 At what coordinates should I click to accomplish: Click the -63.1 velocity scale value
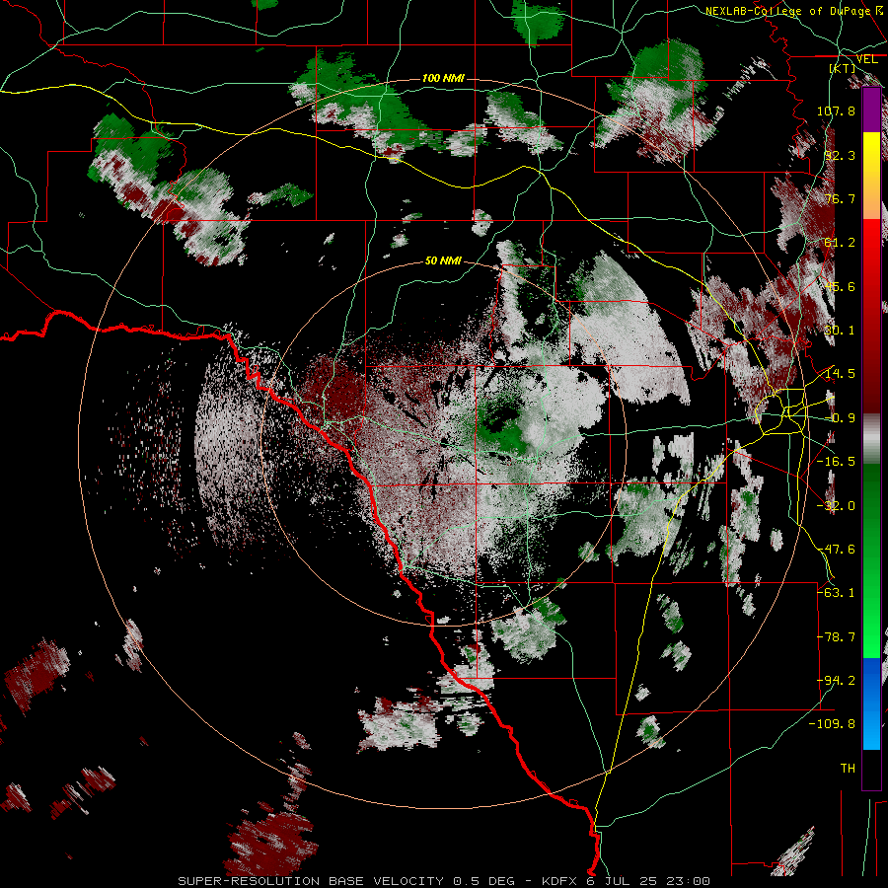[836, 593]
